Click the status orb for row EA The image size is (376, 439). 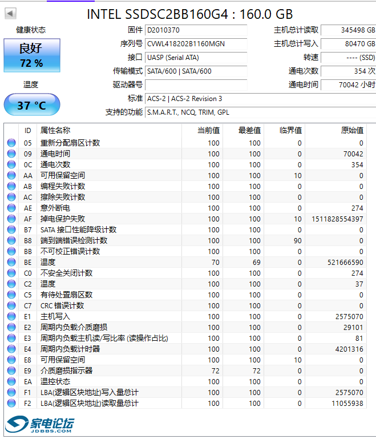[x=11, y=381]
